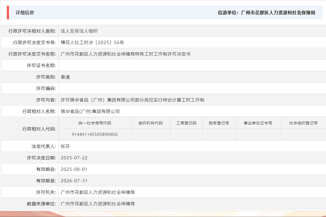
Task: Click the 税务登记号 column header
Action: pyautogui.click(x=219, y=123)
